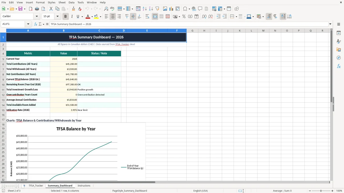This screenshot has width=344, height=193.
Task: Toggle print preview
Action: click(x=43, y=9)
